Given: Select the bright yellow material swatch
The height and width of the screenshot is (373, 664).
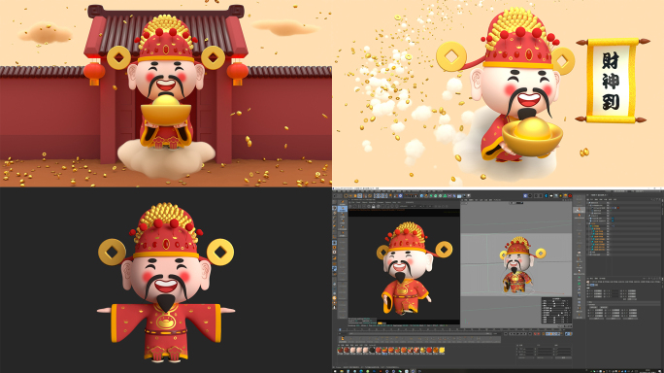Looking at the screenshot, I should click(x=442, y=350).
